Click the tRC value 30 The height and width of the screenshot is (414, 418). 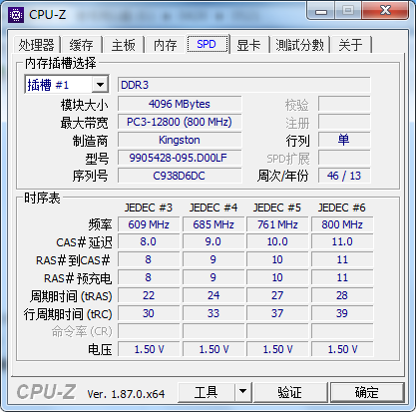(x=149, y=313)
